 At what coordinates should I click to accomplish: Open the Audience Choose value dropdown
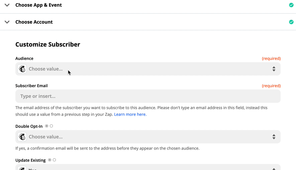click(148, 69)
